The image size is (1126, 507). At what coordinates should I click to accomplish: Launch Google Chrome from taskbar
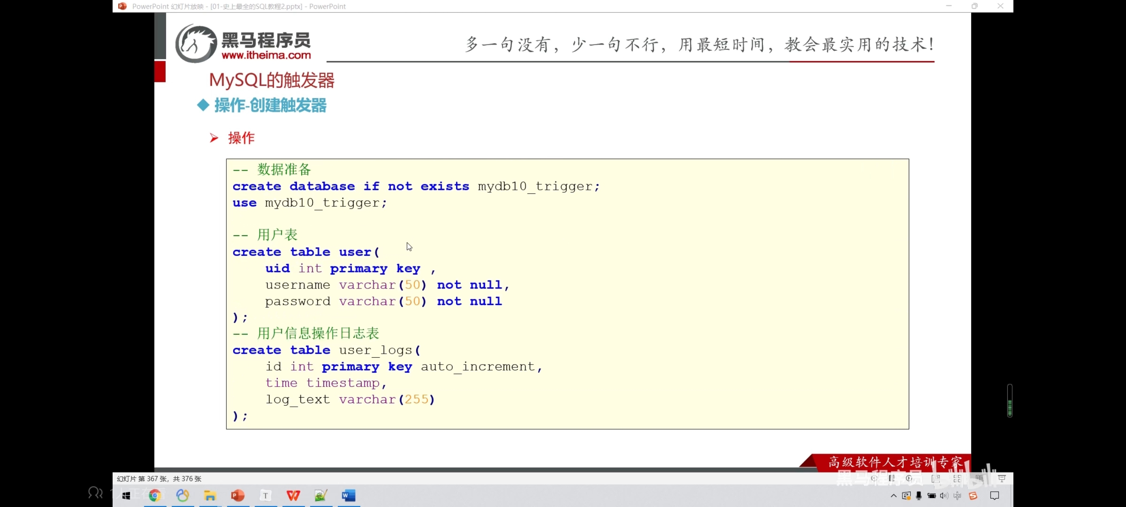[x=155, y=495]
